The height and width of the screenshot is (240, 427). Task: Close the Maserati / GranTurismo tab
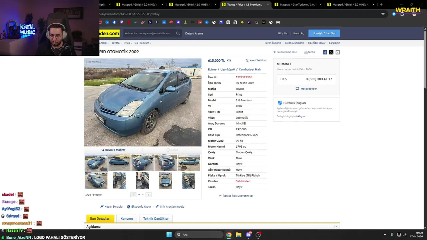pyautogui.click(x=321, y=5)
